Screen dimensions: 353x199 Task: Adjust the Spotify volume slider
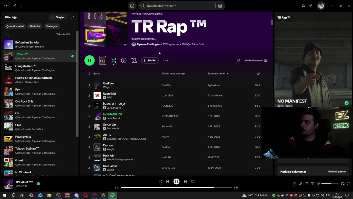tap(330, 184)
